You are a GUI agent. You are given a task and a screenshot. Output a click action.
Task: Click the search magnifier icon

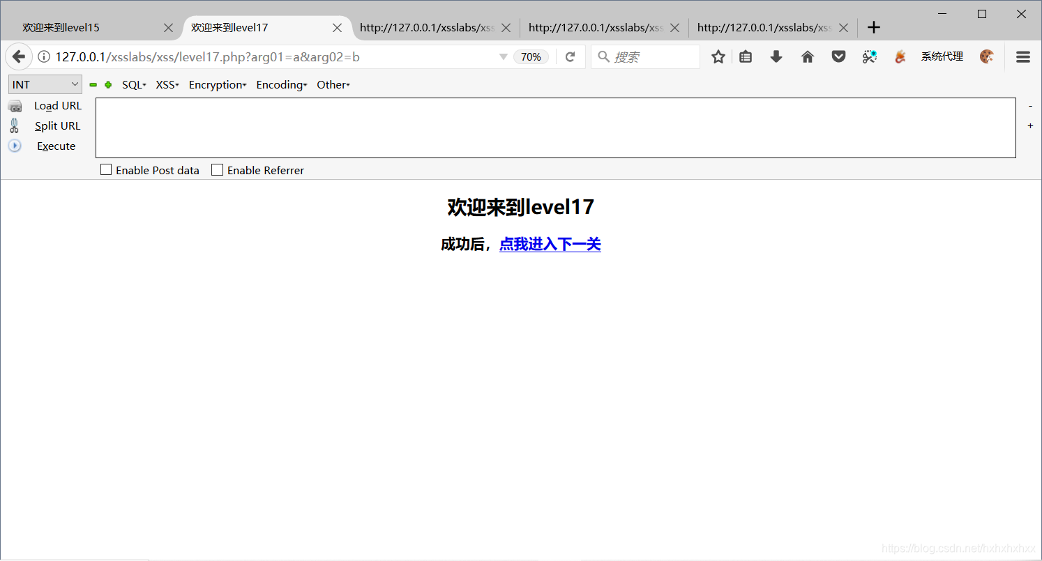point(604,56)
